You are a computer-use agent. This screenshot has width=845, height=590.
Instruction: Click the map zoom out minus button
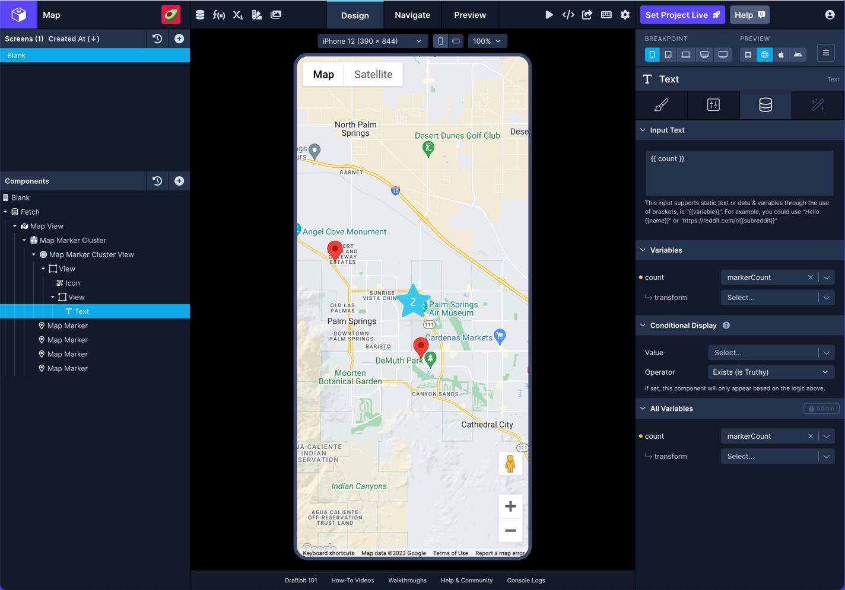[x=510, y=531]
